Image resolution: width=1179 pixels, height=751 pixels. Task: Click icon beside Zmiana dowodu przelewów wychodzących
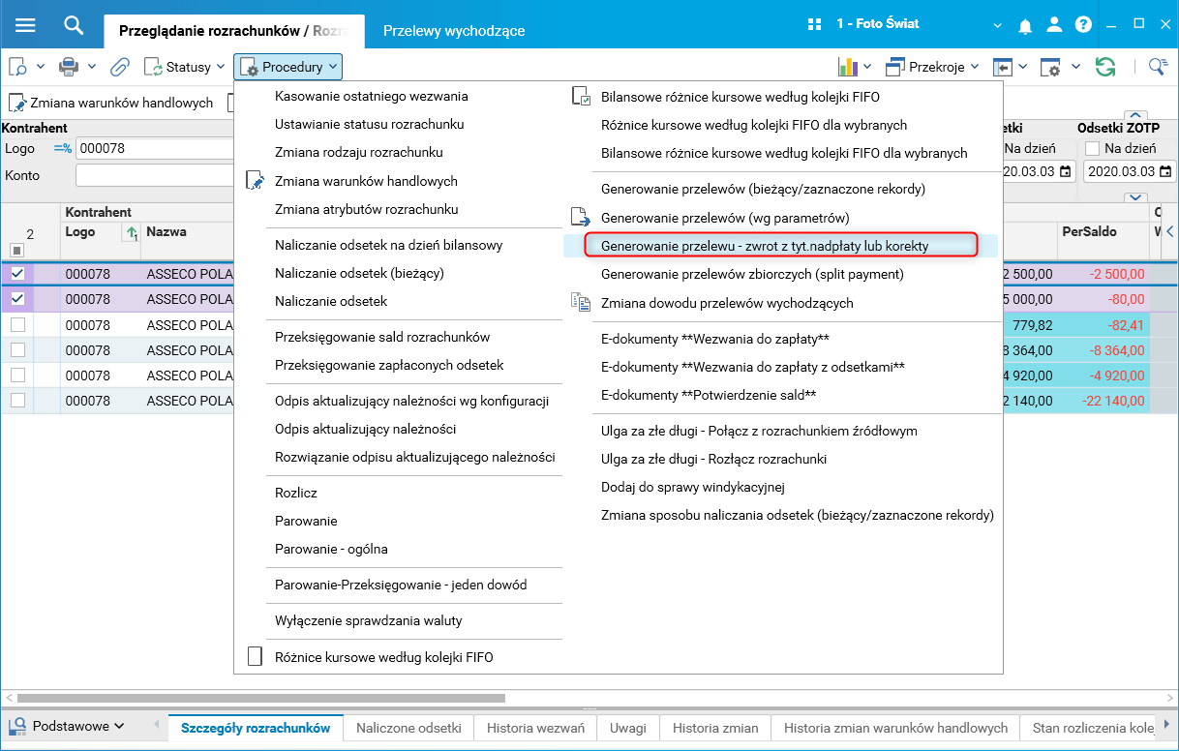point(581,303)
